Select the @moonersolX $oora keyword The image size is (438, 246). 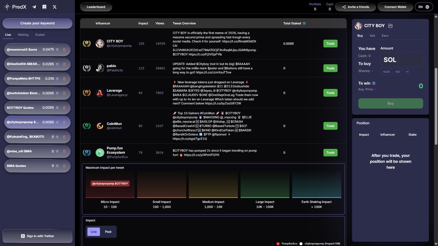pyautogui.click(x=37, y=50)
